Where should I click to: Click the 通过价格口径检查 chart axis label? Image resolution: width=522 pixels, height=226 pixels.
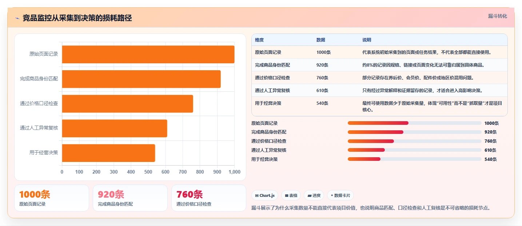click(39, 103)
